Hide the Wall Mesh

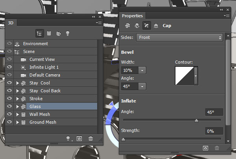pyautogui.click(x=9, y=114)
